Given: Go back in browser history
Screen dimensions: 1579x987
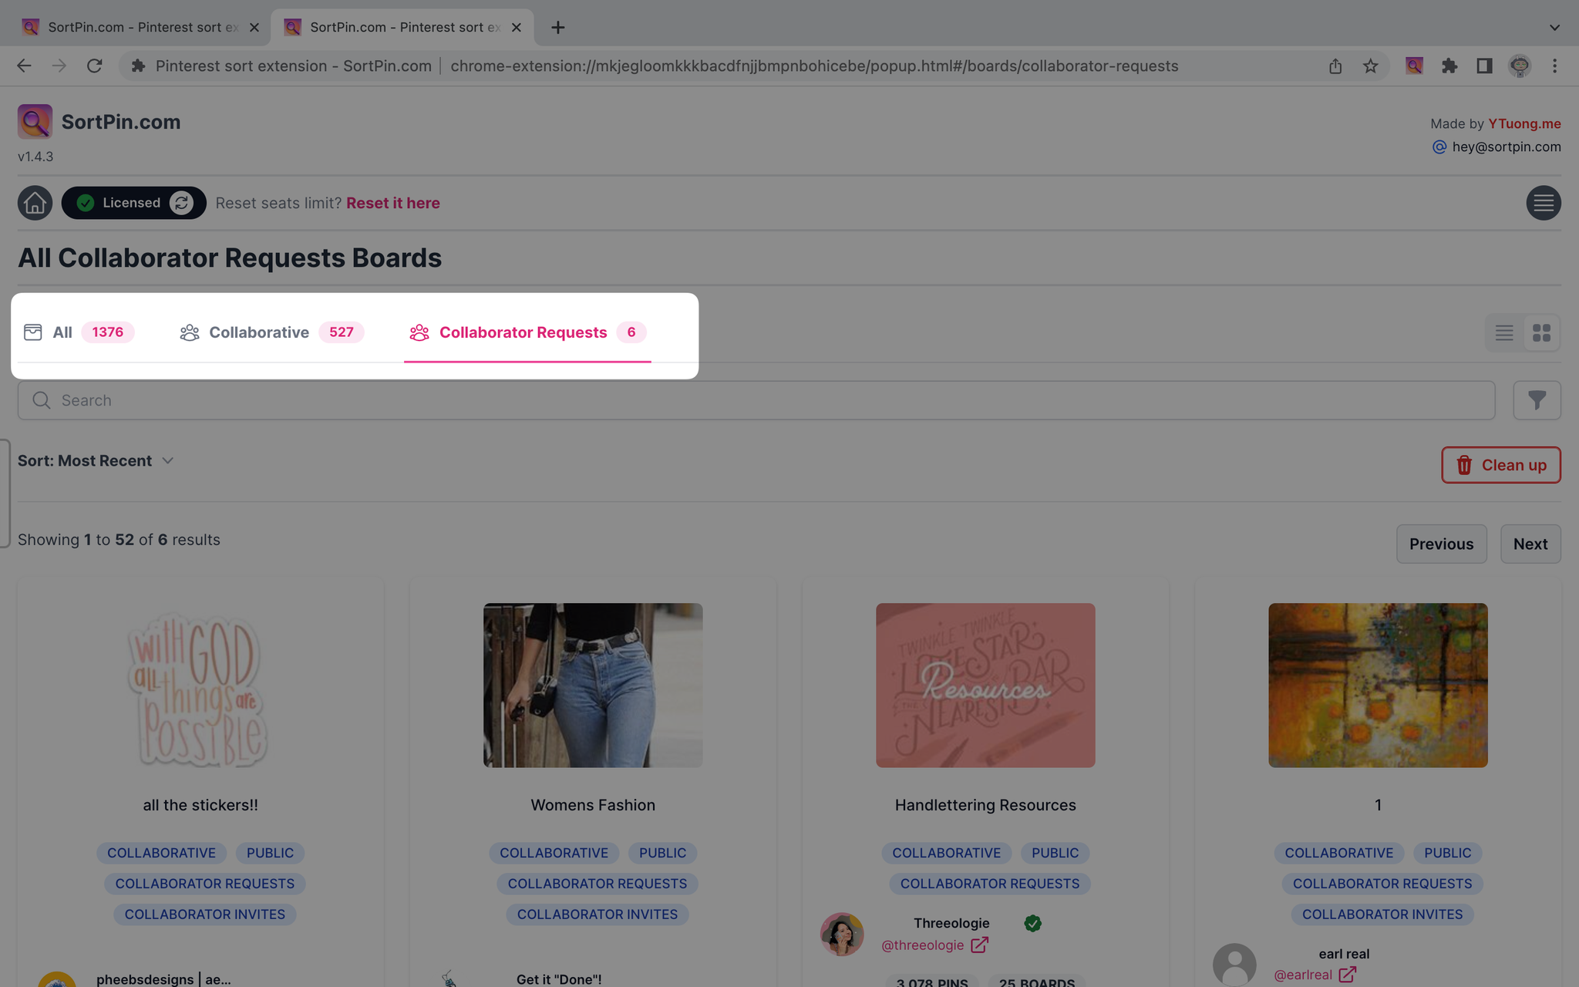Looking at the screenshot, I should click(x=25, y=66).
